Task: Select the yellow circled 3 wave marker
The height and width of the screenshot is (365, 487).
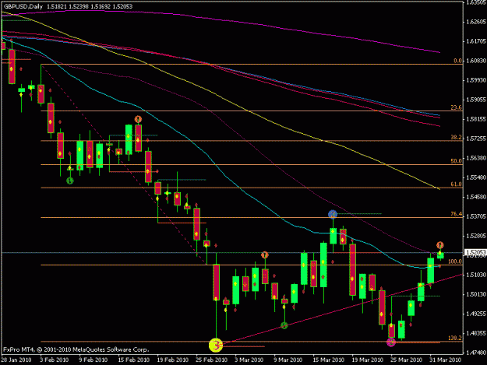Action: [216, 345]
